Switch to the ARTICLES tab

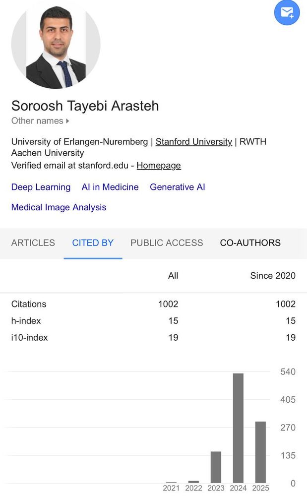click(x=33, y=243)
